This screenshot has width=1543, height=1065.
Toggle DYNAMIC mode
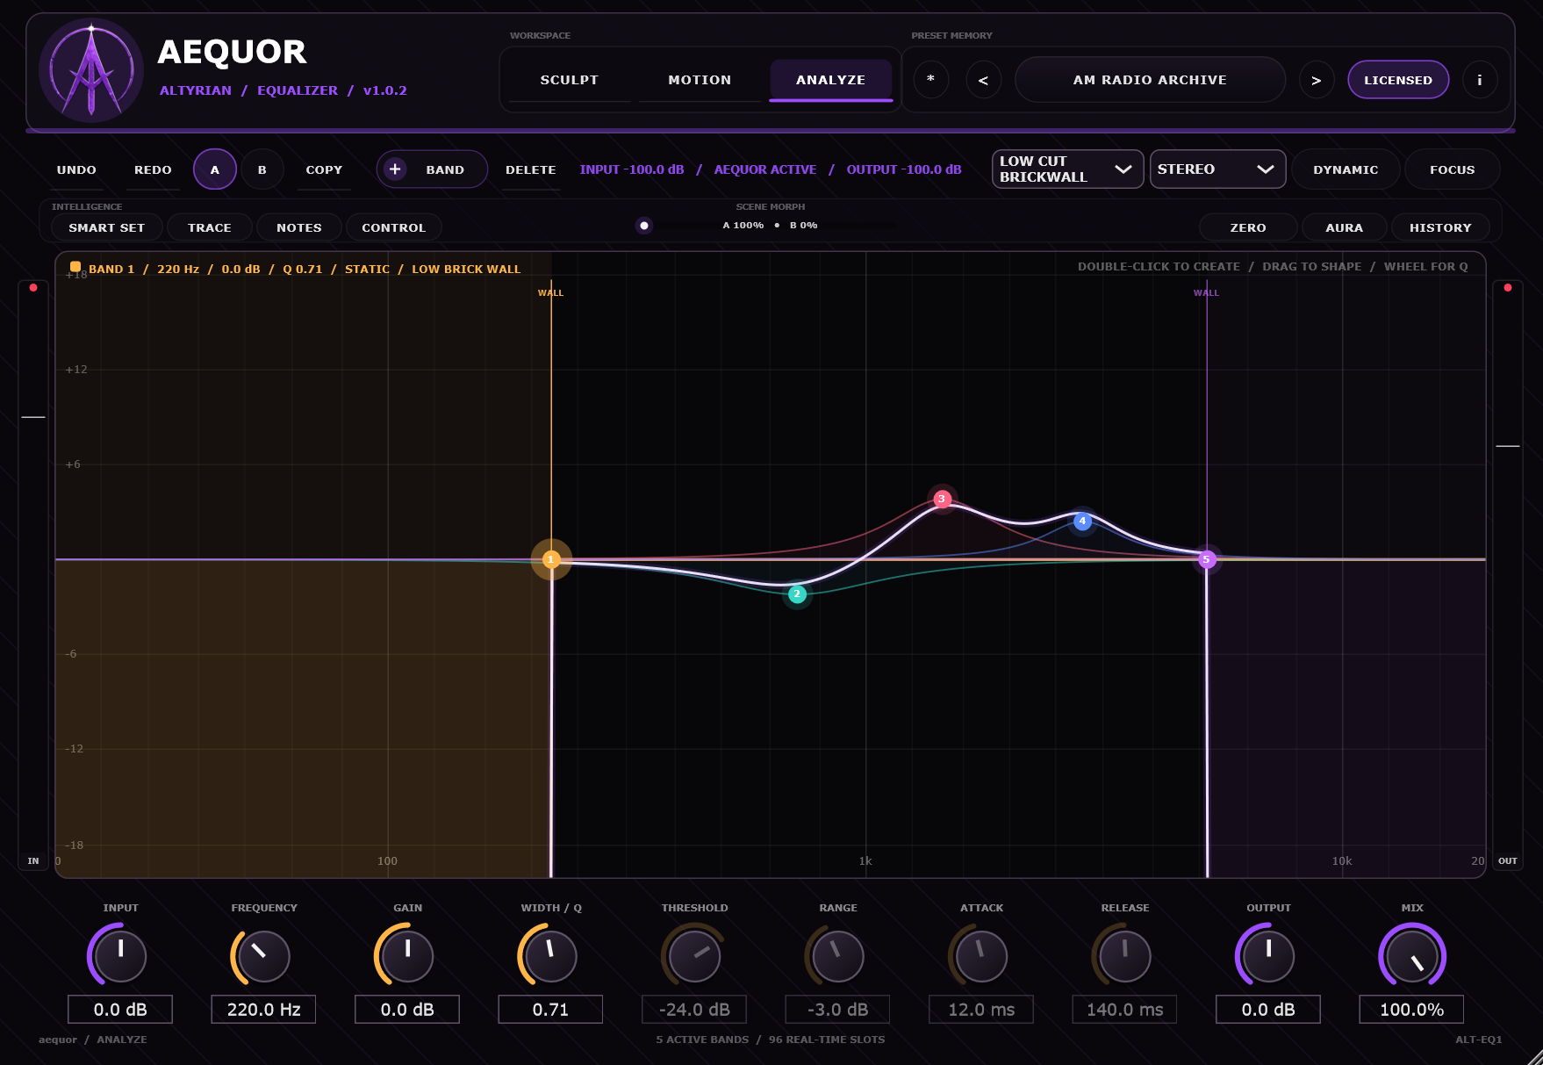click(x=1346, y=169)
